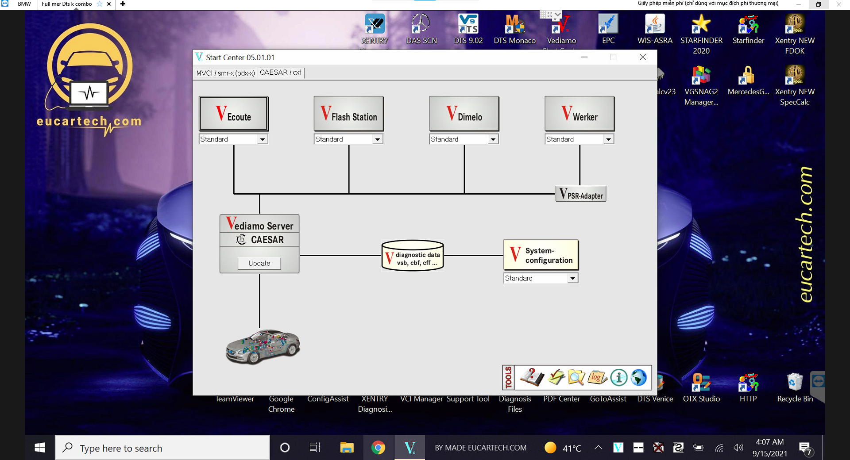Select the BMW remote session tab
Image resolution: width=850 pixels, height=460 pixels.
(24, 4)
